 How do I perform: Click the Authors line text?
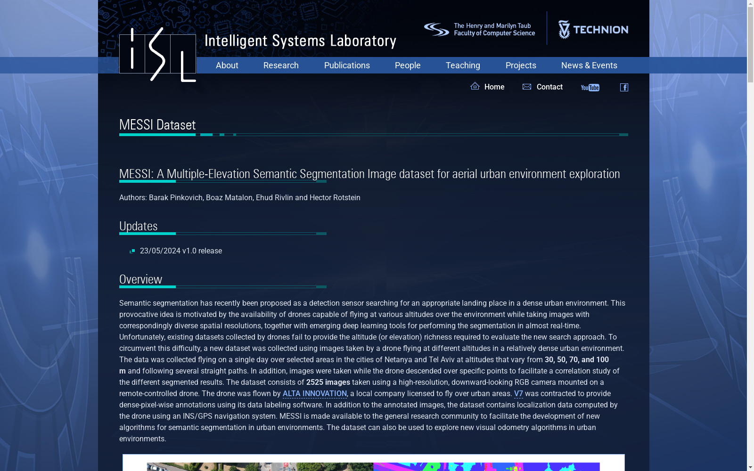(x=240, y=198)
